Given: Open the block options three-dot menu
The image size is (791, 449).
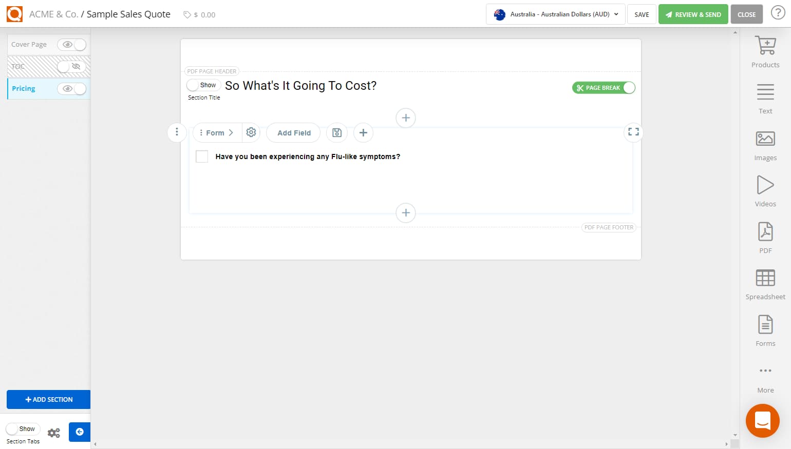Looking at the screenshot, I should point(177,132).
